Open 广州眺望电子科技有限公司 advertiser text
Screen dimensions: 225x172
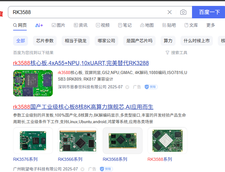point(37,169)
